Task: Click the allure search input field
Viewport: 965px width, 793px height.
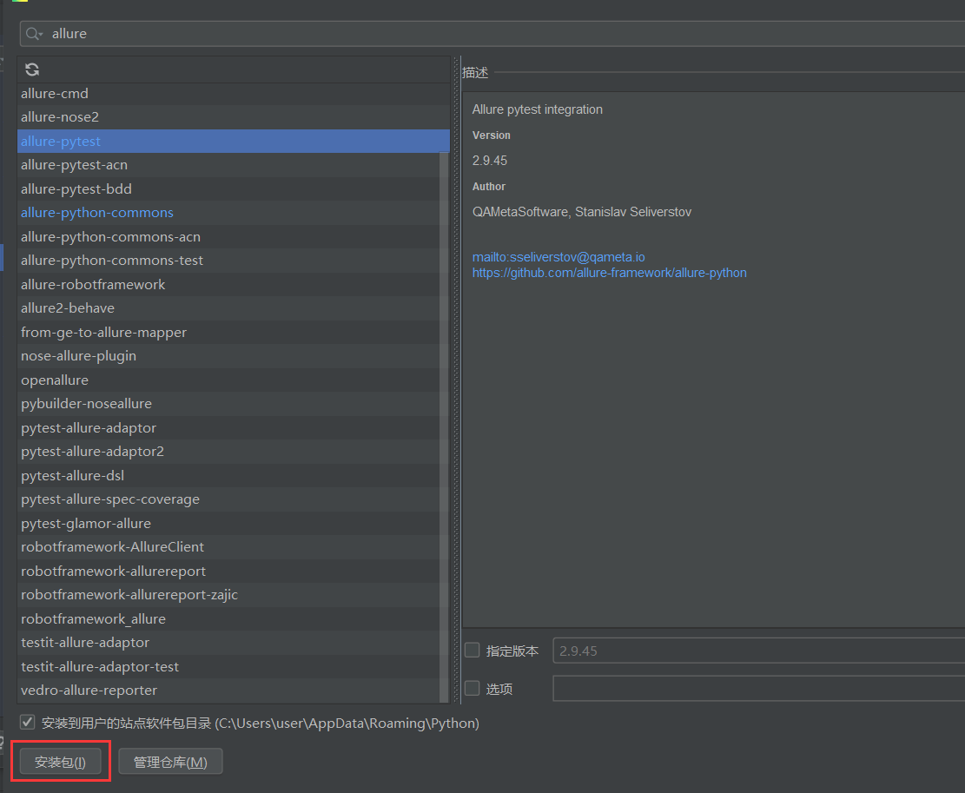Action: point(492,34)
